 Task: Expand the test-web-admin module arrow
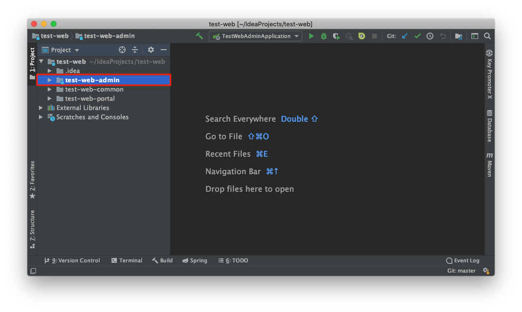(50, 80)
